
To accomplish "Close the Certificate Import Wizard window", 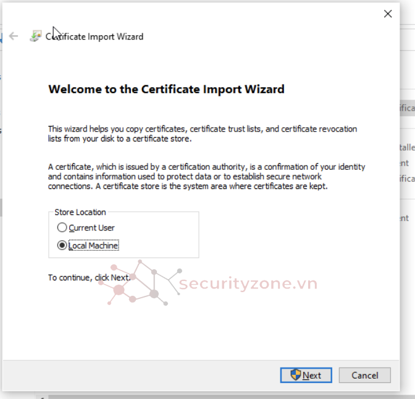I will [388, 14].
